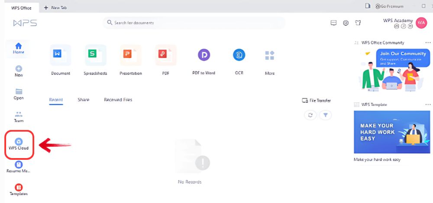Switch to the Share tab
The image size is (433, 203).
[84, 100]
